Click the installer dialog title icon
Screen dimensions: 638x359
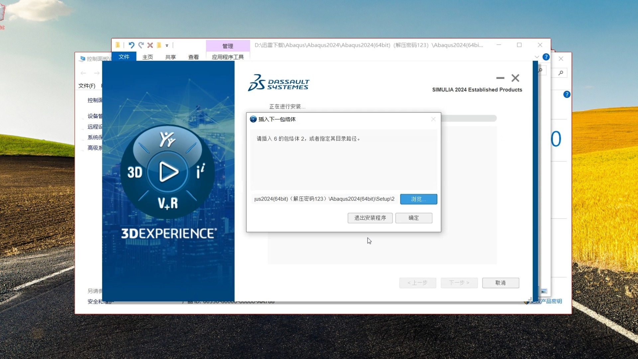(253, 119)
